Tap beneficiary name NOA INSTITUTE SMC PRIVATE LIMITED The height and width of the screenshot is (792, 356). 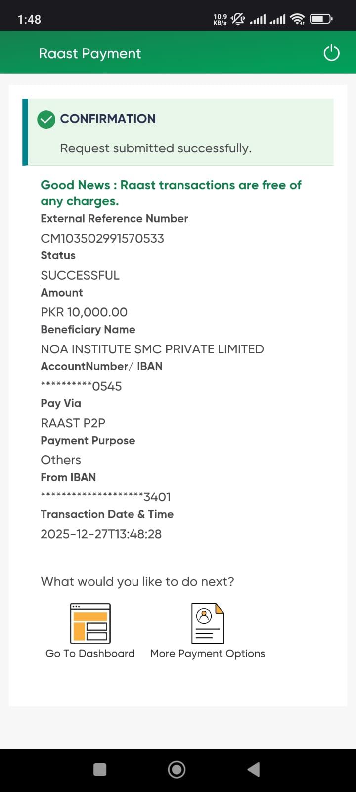point(152,349)
